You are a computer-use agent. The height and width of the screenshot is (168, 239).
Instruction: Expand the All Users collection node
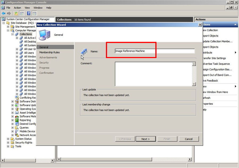point(17,53)
